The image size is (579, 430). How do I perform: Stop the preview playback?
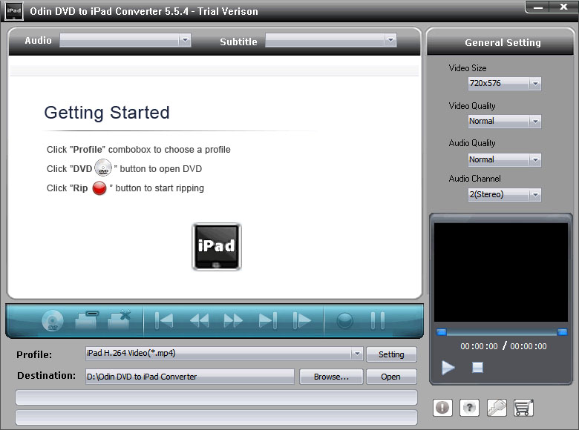click(x=477, y=367)
